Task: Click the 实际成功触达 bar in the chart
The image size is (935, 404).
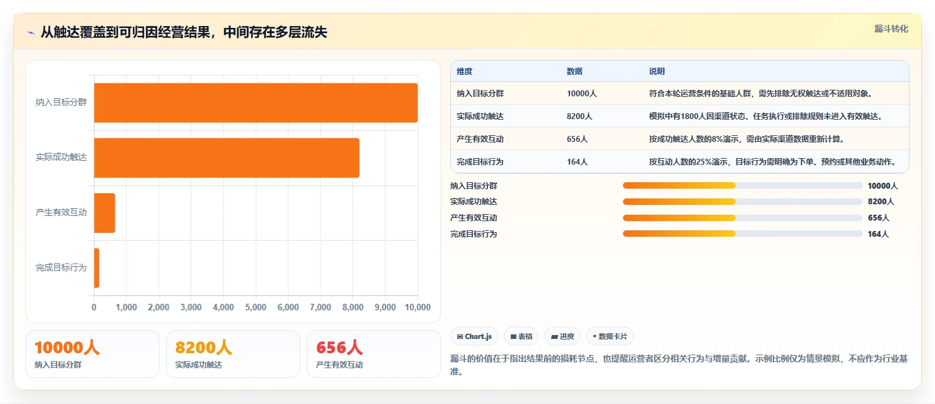Action: (227, 157)
